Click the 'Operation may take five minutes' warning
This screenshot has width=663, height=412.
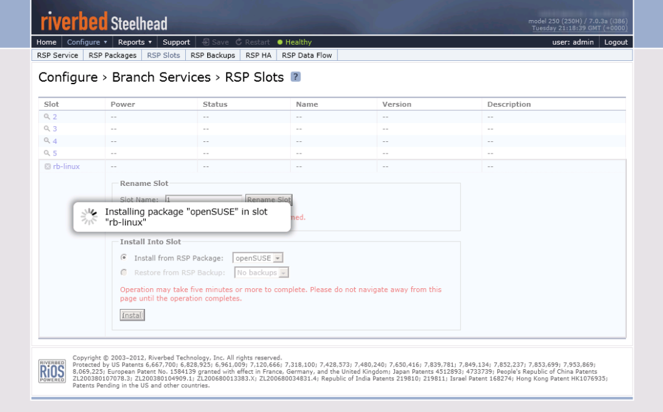(x=281, y=294)
